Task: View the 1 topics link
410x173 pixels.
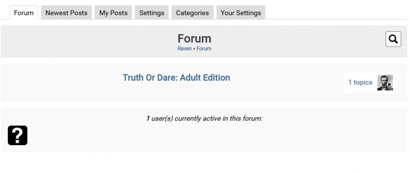Action: [360, 82]
